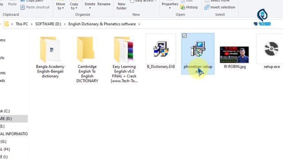Open file History
Image resolution: width=283 pixels, height=159 pixels.
189,7
